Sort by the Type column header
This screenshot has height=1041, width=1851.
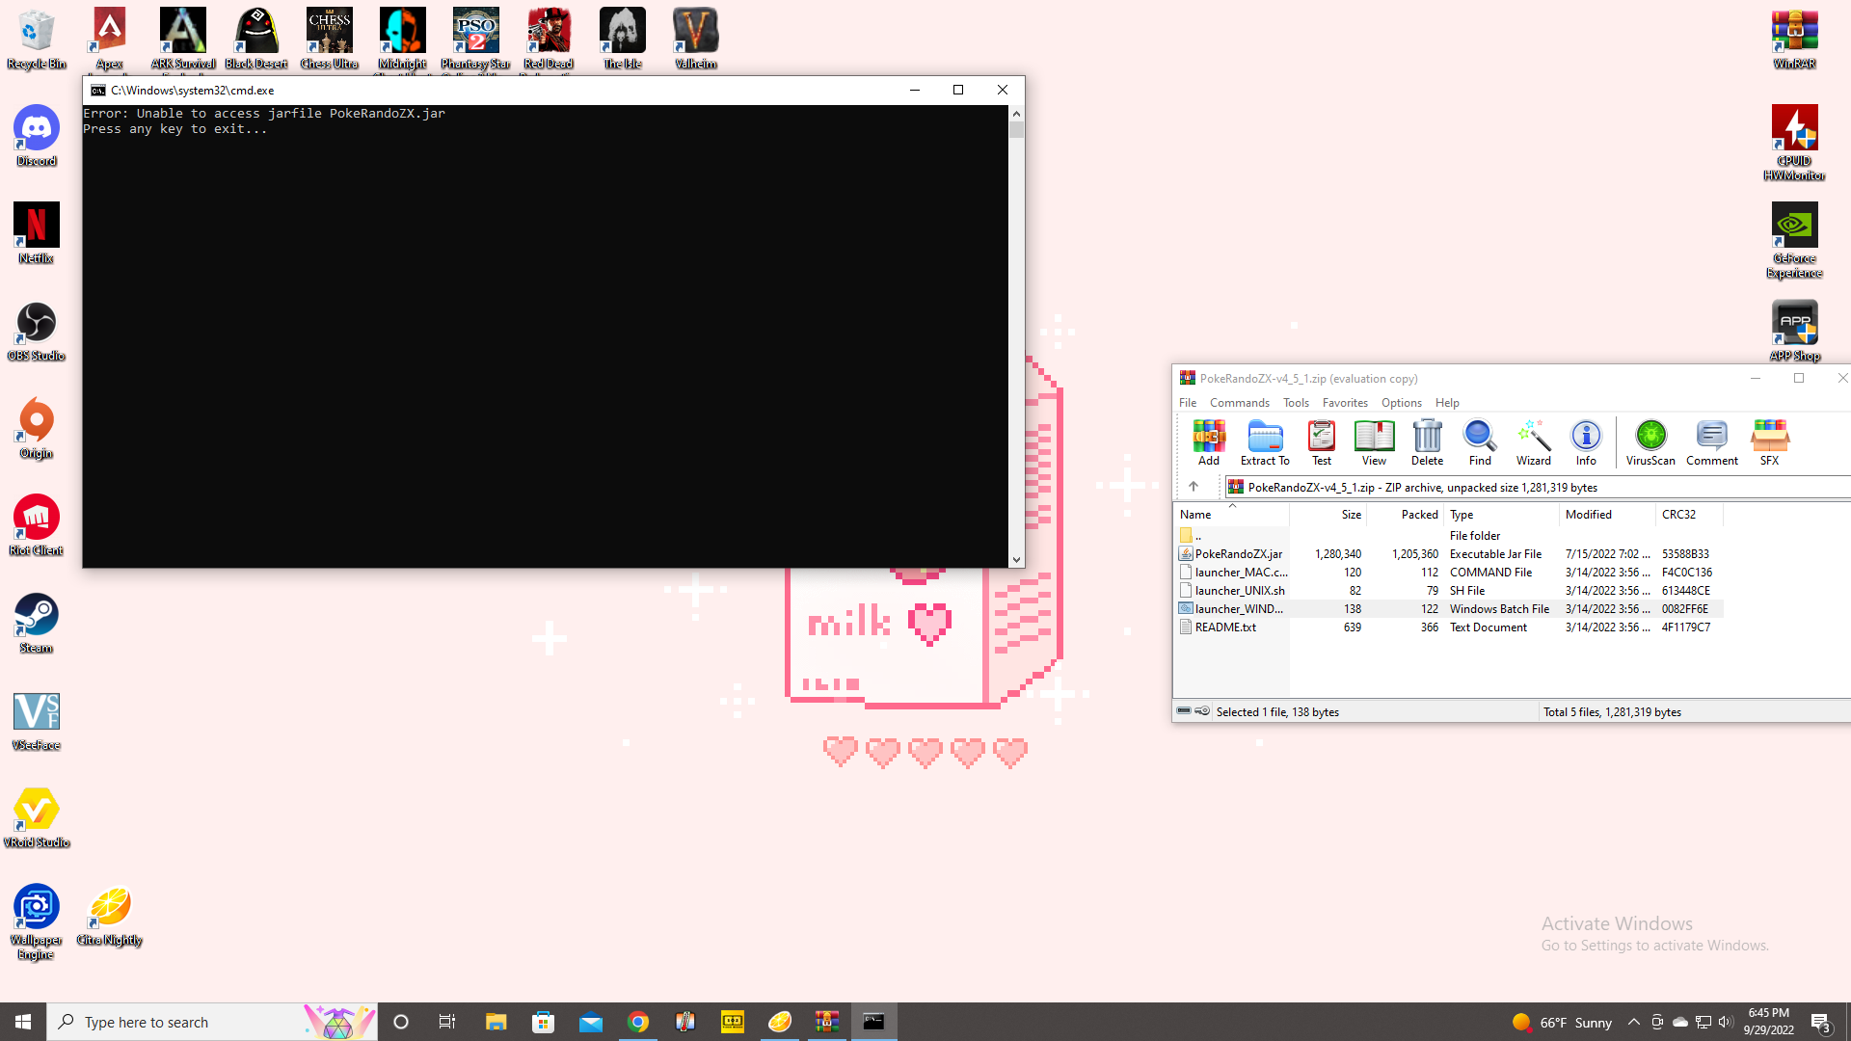click(x=1501, y=515)
